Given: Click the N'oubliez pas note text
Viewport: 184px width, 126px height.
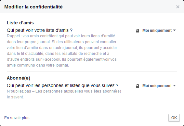Looking at the screenshot, I should click(x=64, y=94).
